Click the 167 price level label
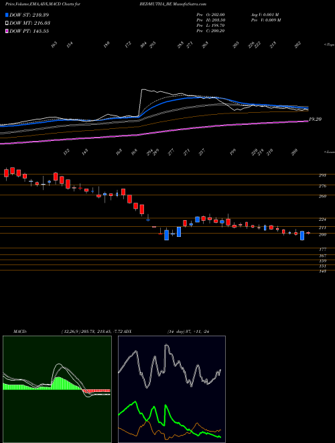The width and height of the screenshot is (335, 443). pos(322,256)
